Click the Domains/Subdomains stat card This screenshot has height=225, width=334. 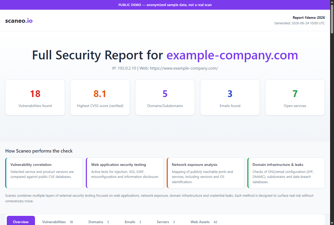click(x=165, y=97)
